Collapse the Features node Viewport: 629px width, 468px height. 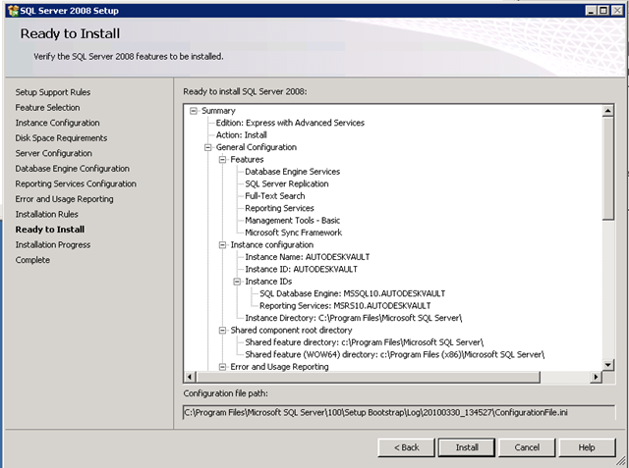pos(223,159)
